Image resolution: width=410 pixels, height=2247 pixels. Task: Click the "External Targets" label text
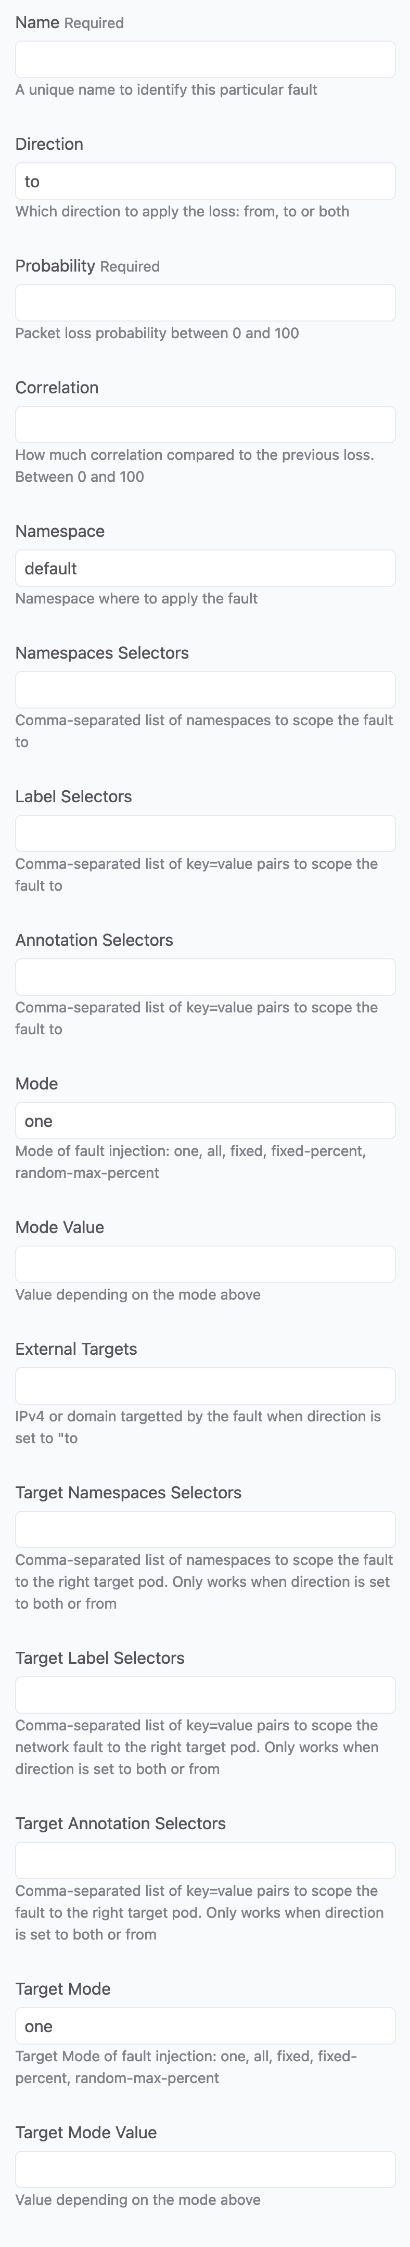pyautogui.click(x=76, y=1349)
